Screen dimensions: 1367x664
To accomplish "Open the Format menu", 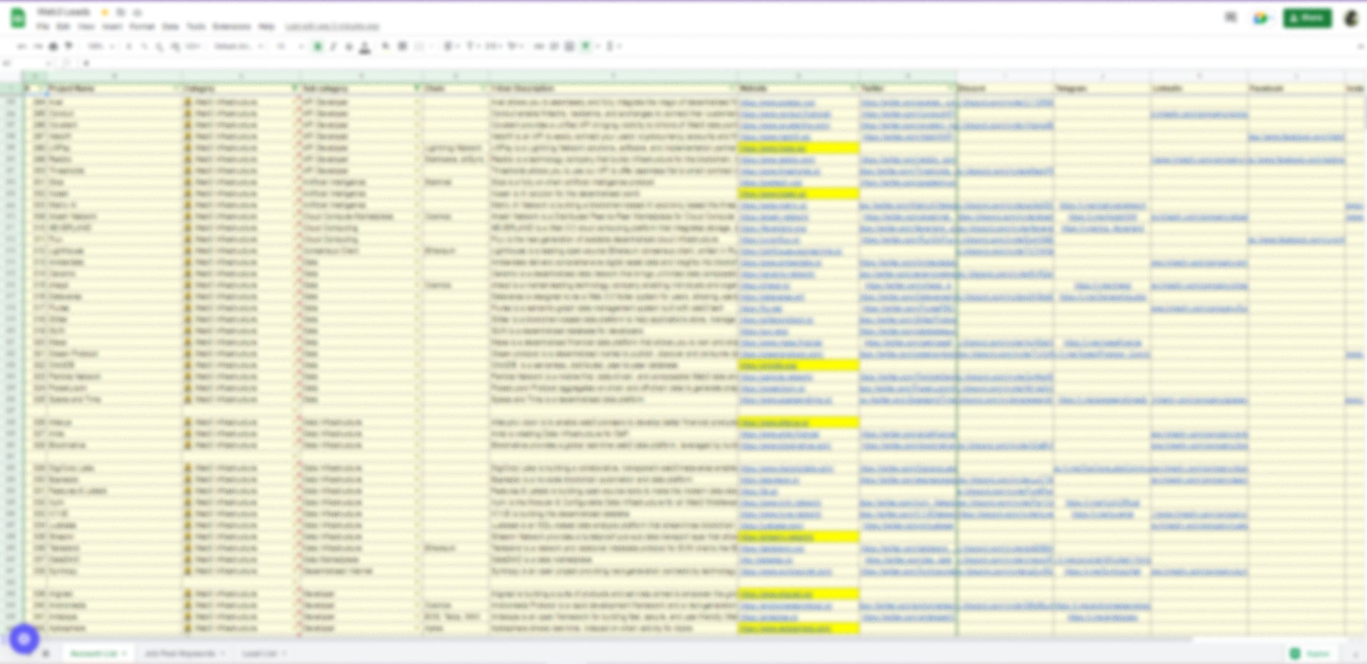I will coord(142,26).
